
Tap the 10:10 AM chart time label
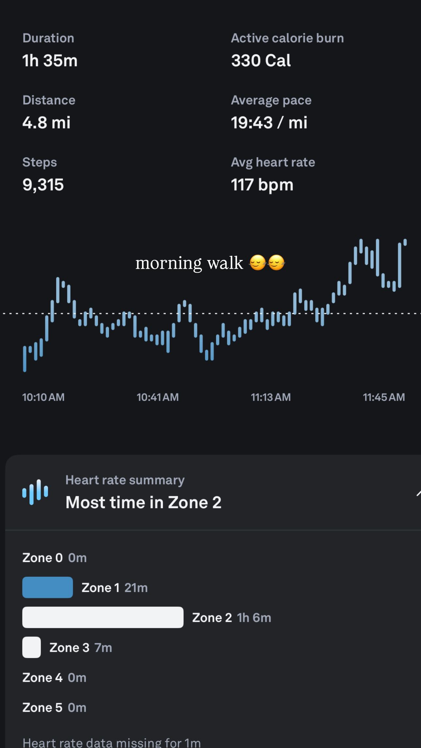[x=43, y=397]
